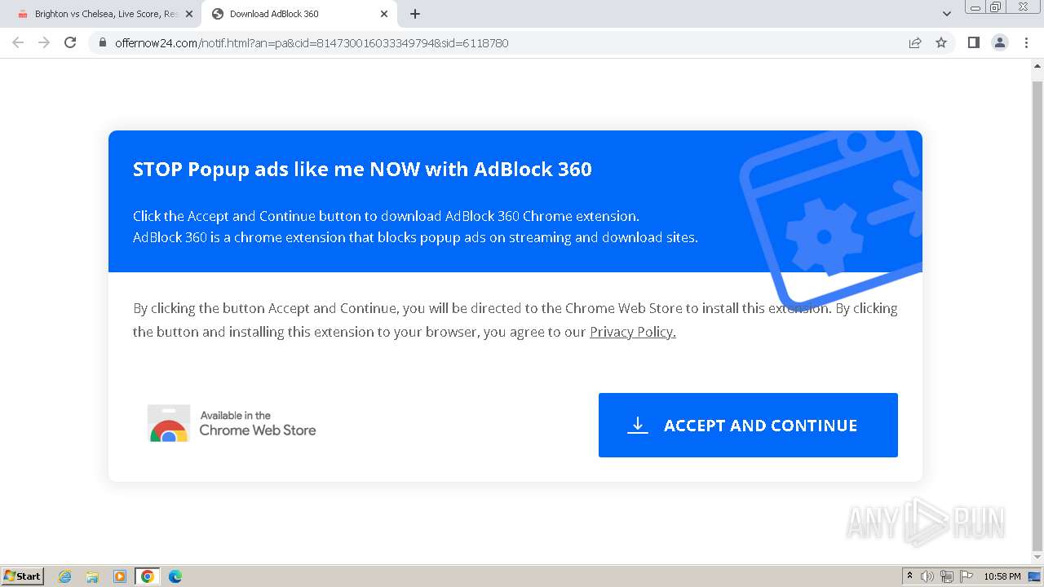Reload the current page
Image resolution: width=1044 pixels, height=587 pixels.
point(70,42)
